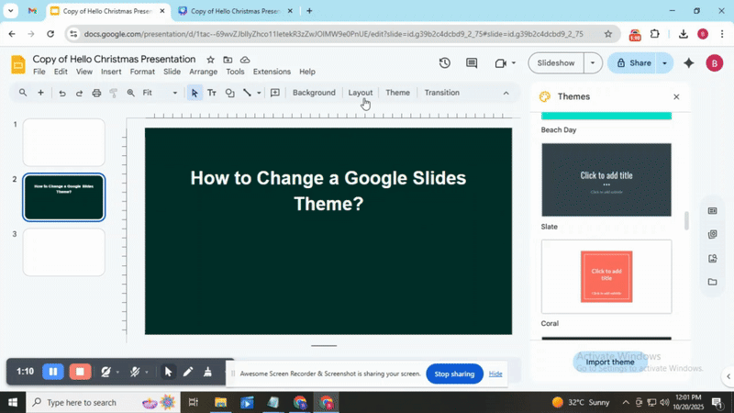Screen dimensions: 734x413
Task: Star the presentation title
Action: tap(211, 59)
